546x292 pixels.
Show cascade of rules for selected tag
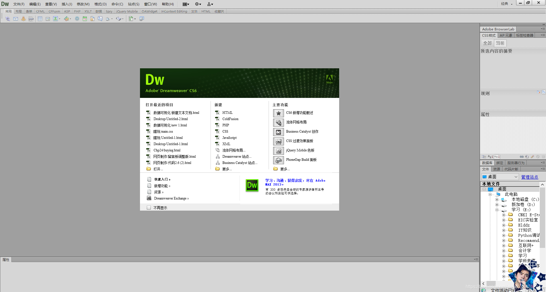[x=543, y=92]
